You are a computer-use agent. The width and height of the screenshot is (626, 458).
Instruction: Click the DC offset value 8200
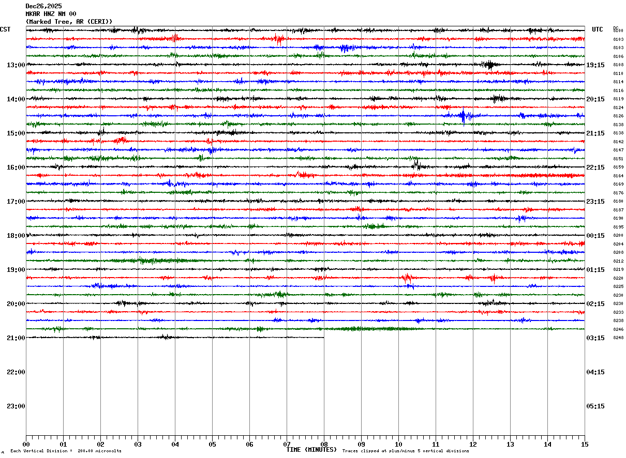[618, 236]
